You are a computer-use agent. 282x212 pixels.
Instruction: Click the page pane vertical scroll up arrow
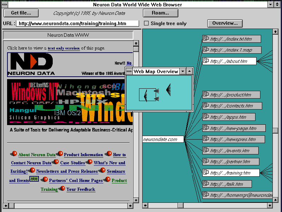click(136, 43)
